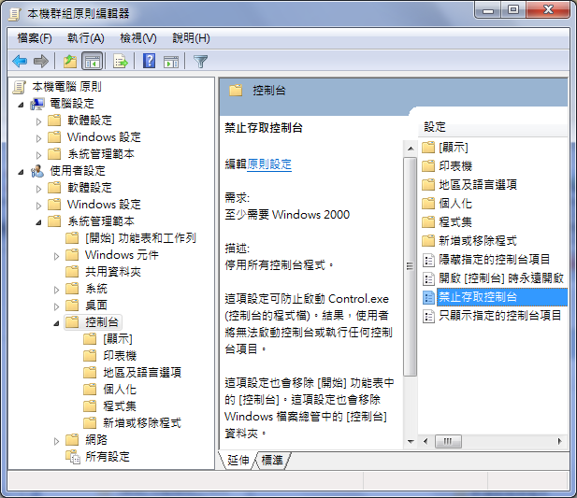Expand the 系統 tree node
Image resolution: width=577 pixels, height=498 pixels.
pos(56,290)
